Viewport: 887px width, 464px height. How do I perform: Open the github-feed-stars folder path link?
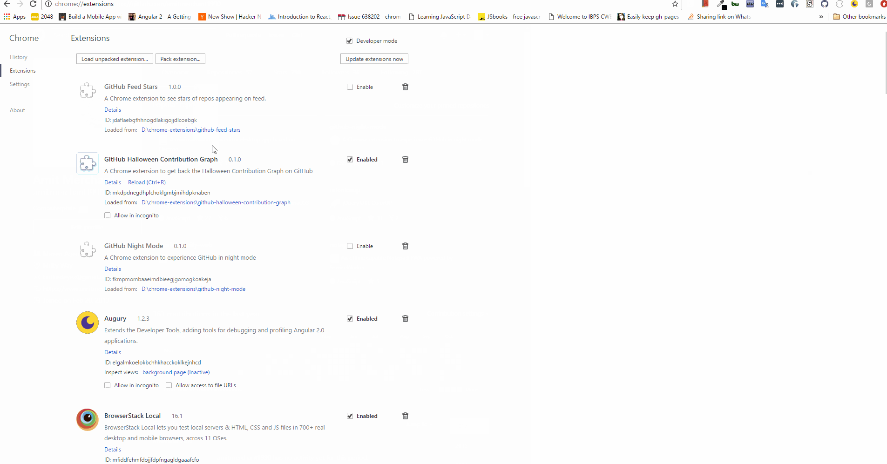[x=191, y=130]
